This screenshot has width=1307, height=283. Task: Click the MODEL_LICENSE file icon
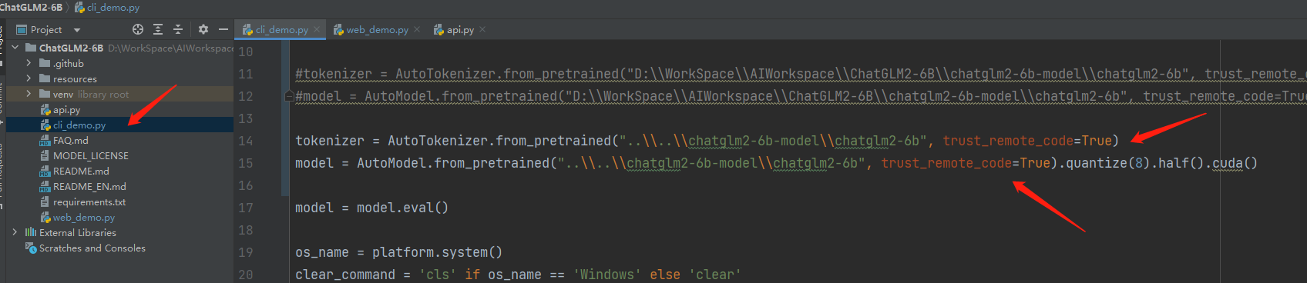coord(45,156)
